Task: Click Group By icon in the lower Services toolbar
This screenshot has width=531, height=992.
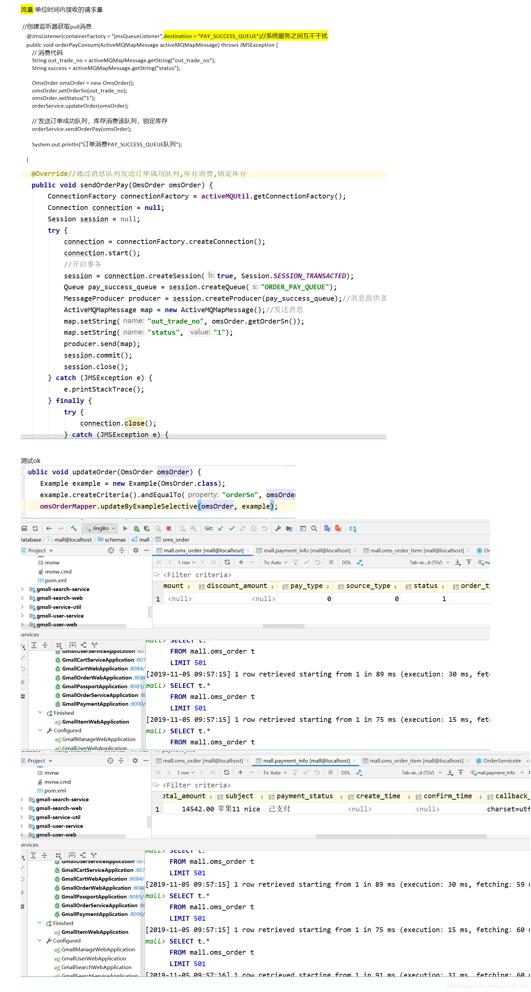Action: 58,855
